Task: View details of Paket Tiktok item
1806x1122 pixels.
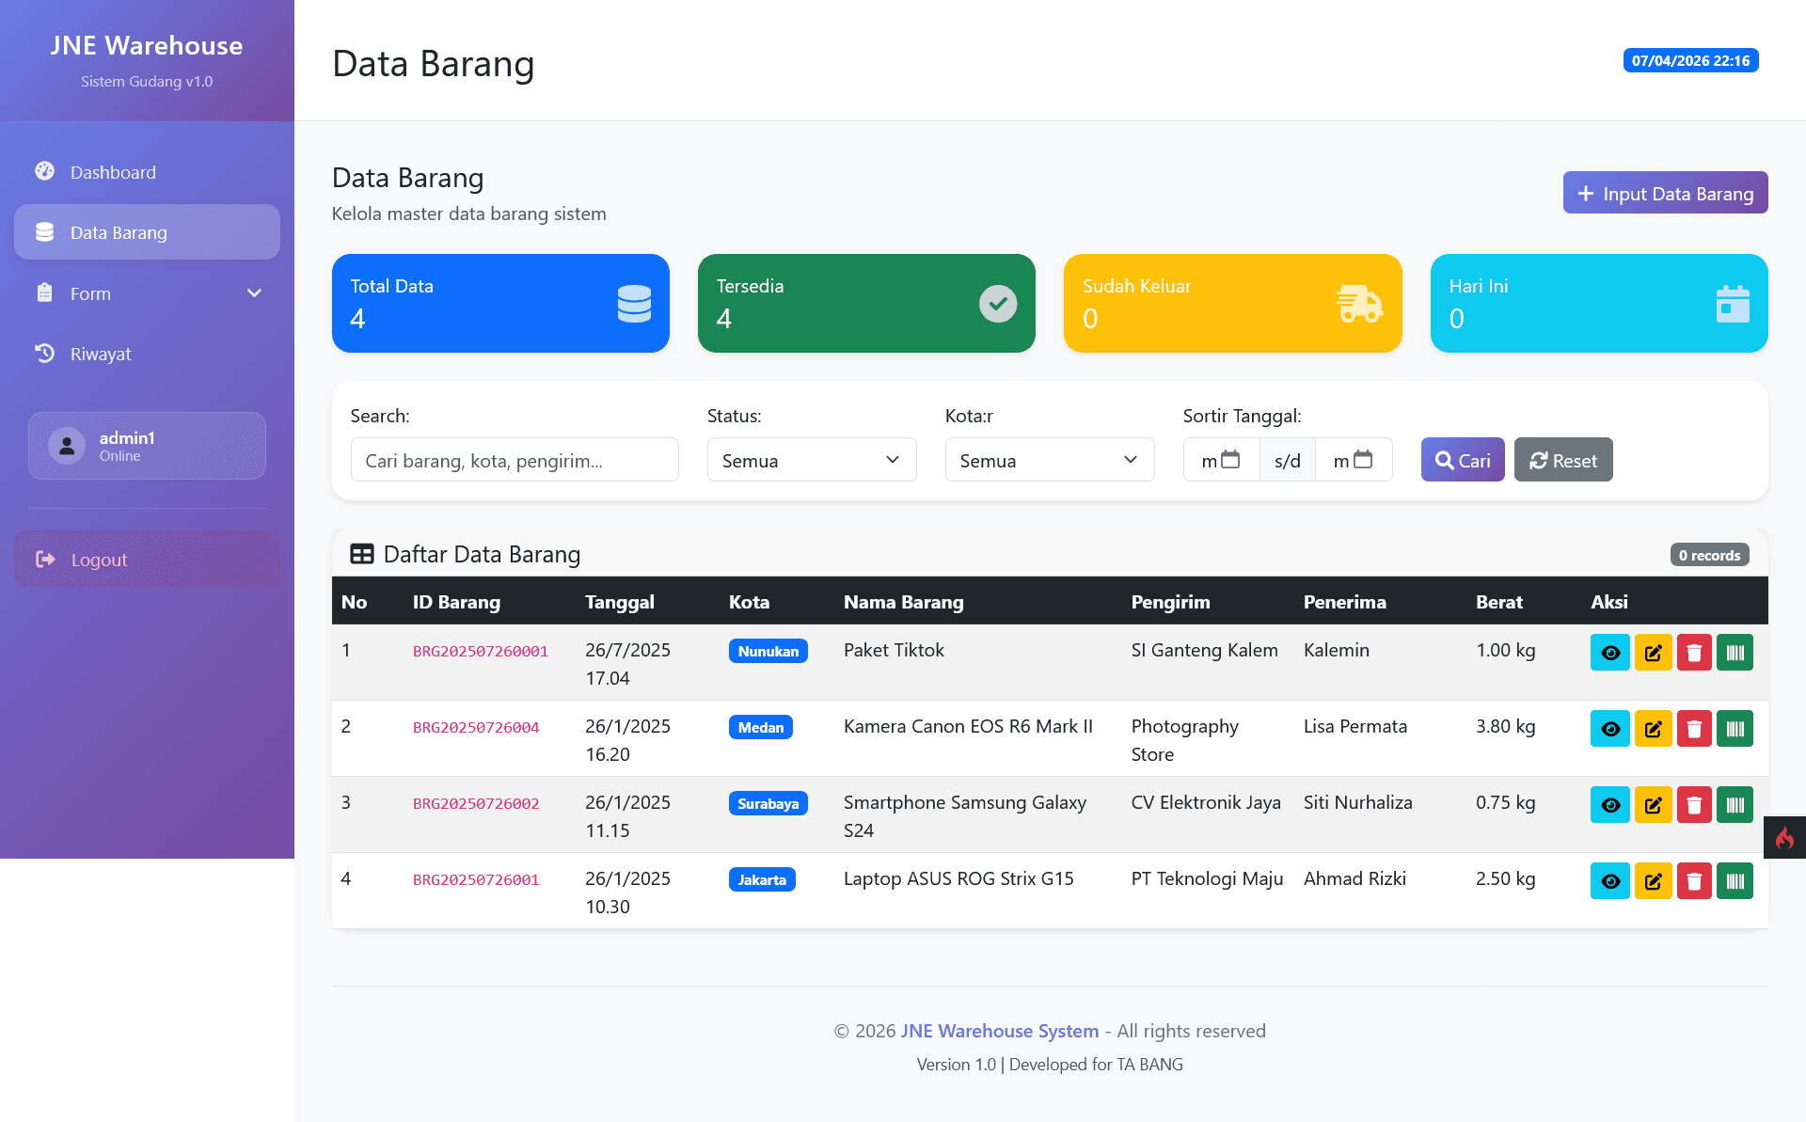Action: (1609, 653)
